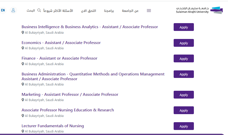Image resolution: width=228 pixels, height=135 pixels.
Task: Apply for Quantitative Methods and Operations Management job
Action: point(184,74)
